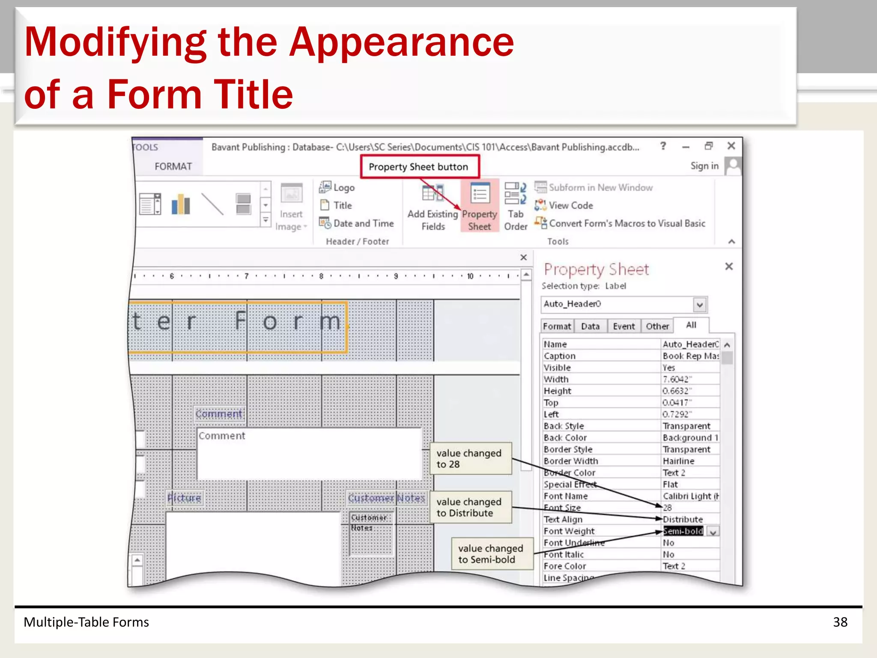The height and width of the screenshot is (658, 877).
Task: Convert Form's Macros to Visual Basic
Action: pos(620,223)
